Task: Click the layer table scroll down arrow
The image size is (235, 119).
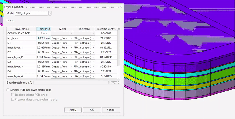Action: tap(119, 78)
